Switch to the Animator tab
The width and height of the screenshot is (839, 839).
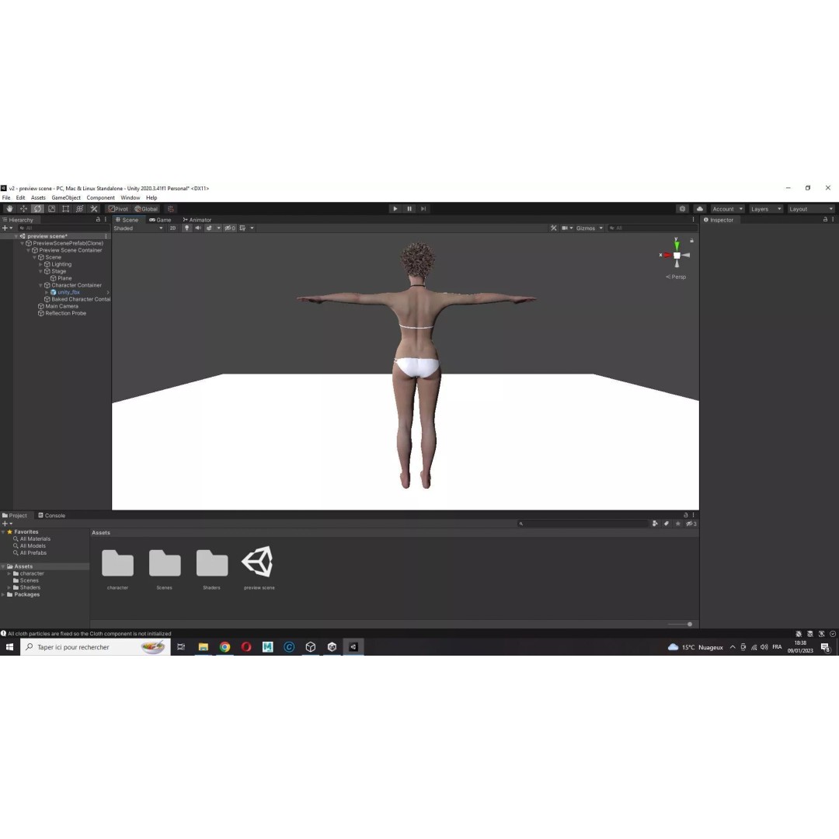tap(197, 219)
